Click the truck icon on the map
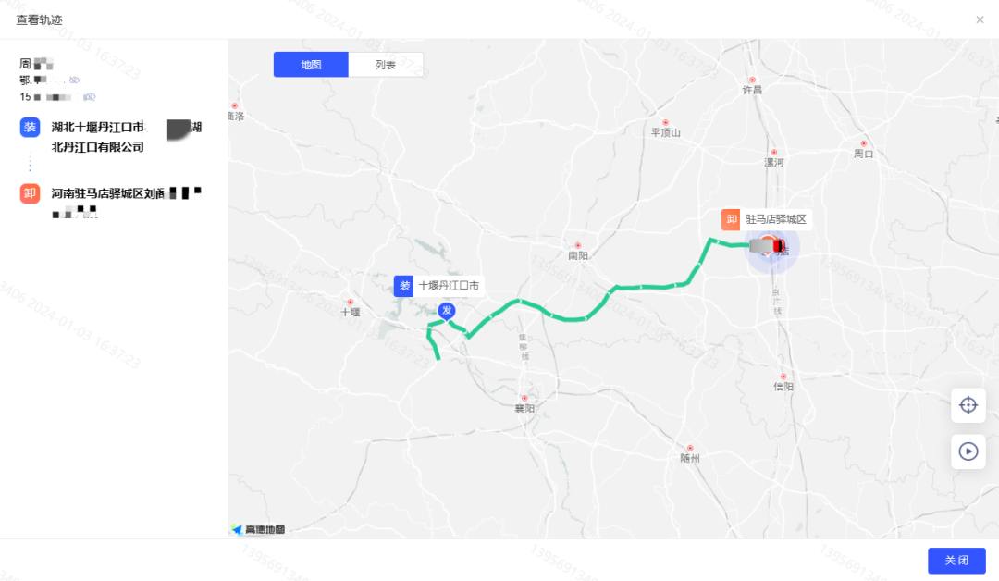Viewport: 999px width, 581px height. (767, 246)
